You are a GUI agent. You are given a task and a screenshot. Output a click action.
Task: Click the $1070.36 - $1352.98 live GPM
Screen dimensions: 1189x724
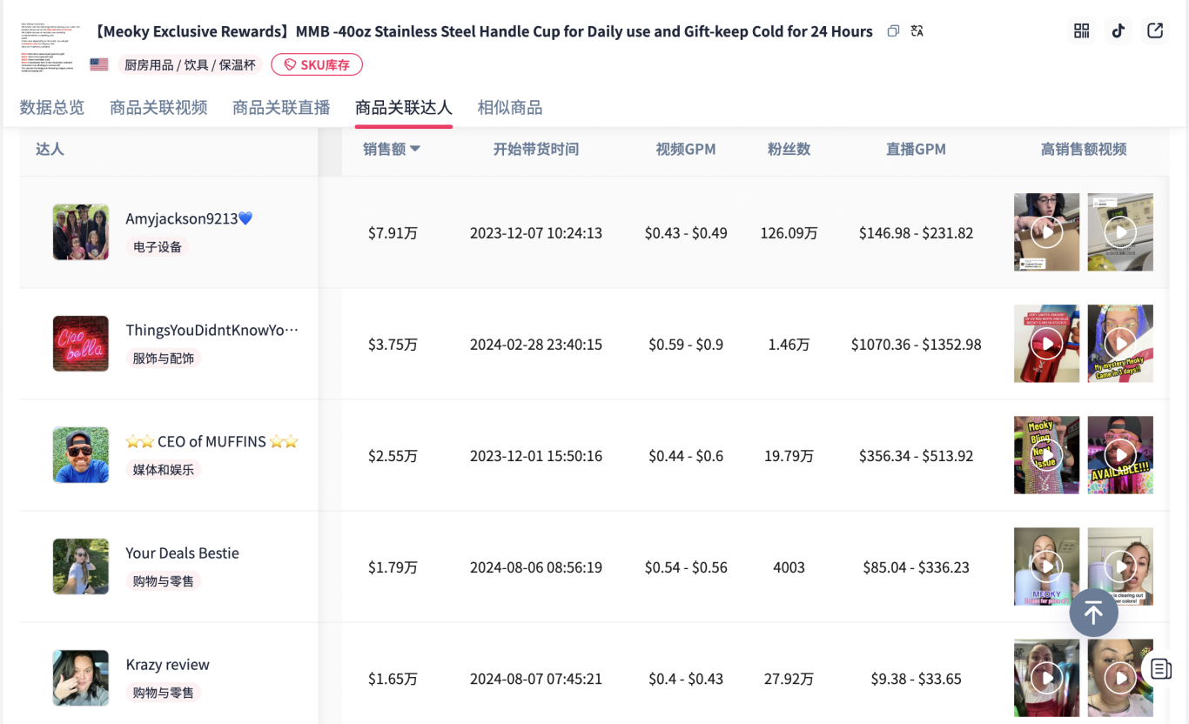(916, 345)
